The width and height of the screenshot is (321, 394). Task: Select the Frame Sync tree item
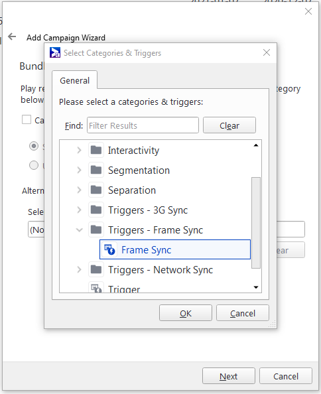175,249
